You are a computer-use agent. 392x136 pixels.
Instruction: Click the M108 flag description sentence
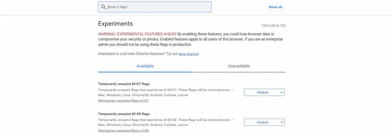(x=165, y=120)
